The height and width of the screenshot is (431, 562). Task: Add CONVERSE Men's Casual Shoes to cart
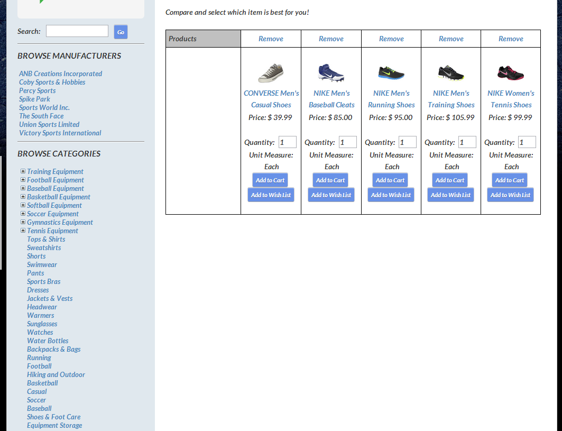point(270,180)
